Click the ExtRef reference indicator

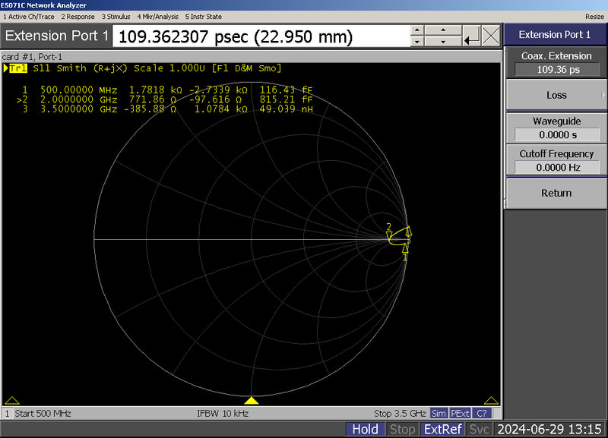click(443, 429)
